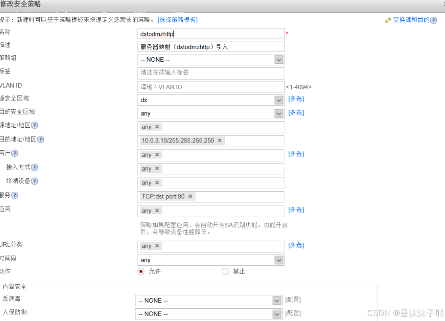Expand the 时间段 any dropdown

tap(279, 260)
